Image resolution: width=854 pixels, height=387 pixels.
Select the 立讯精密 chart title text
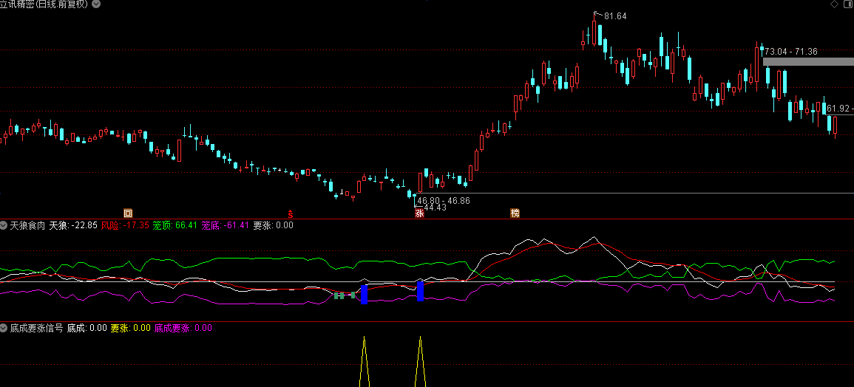(x=17, y=4)
